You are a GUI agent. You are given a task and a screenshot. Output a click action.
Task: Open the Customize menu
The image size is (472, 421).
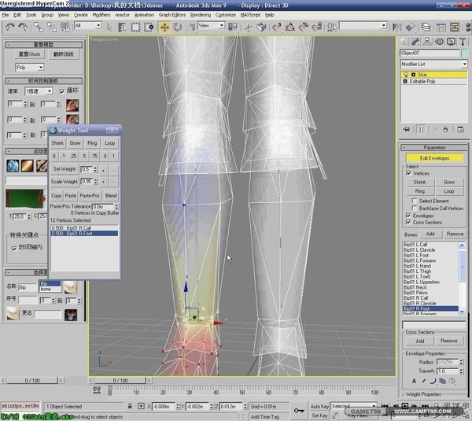tap(226, 15)
